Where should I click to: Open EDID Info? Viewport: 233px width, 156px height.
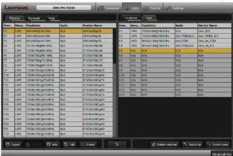[52, 144]
